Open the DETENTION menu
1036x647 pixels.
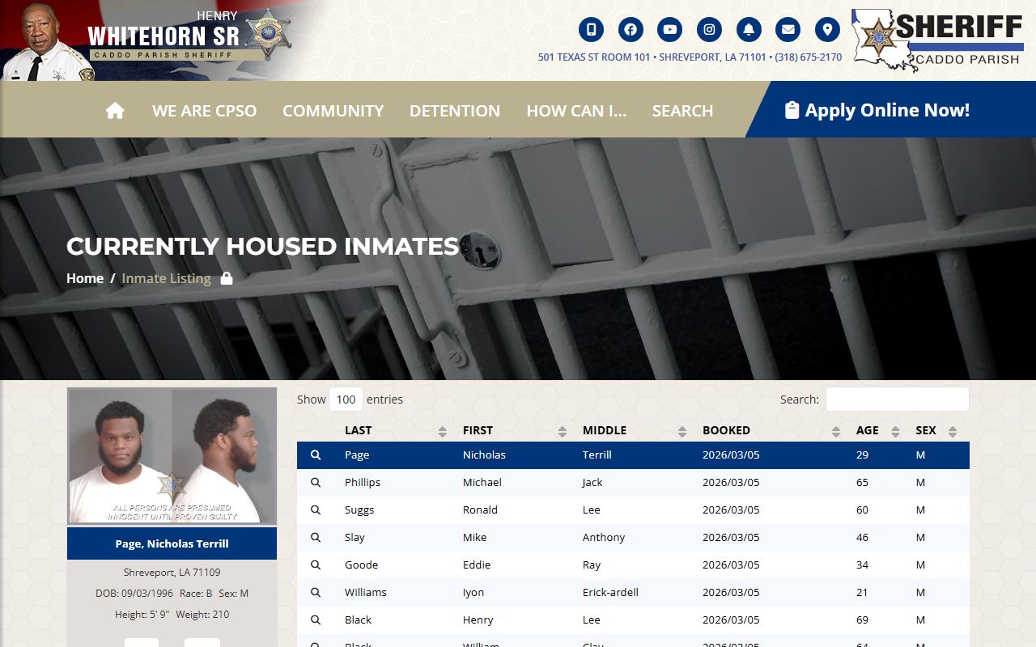click(455, 111)
